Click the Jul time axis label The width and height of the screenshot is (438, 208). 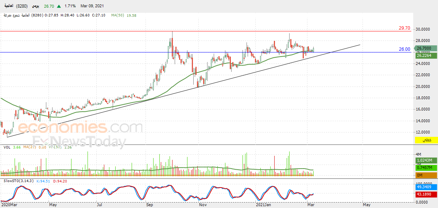click(x=100, y=205)
